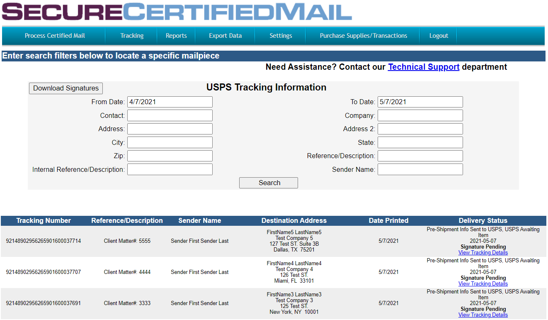Image resolution: width=548 pixels, height=320 pixels.
Task: Click the Dallas, TX 75201 address cell
Action: [x=294, y=241]
